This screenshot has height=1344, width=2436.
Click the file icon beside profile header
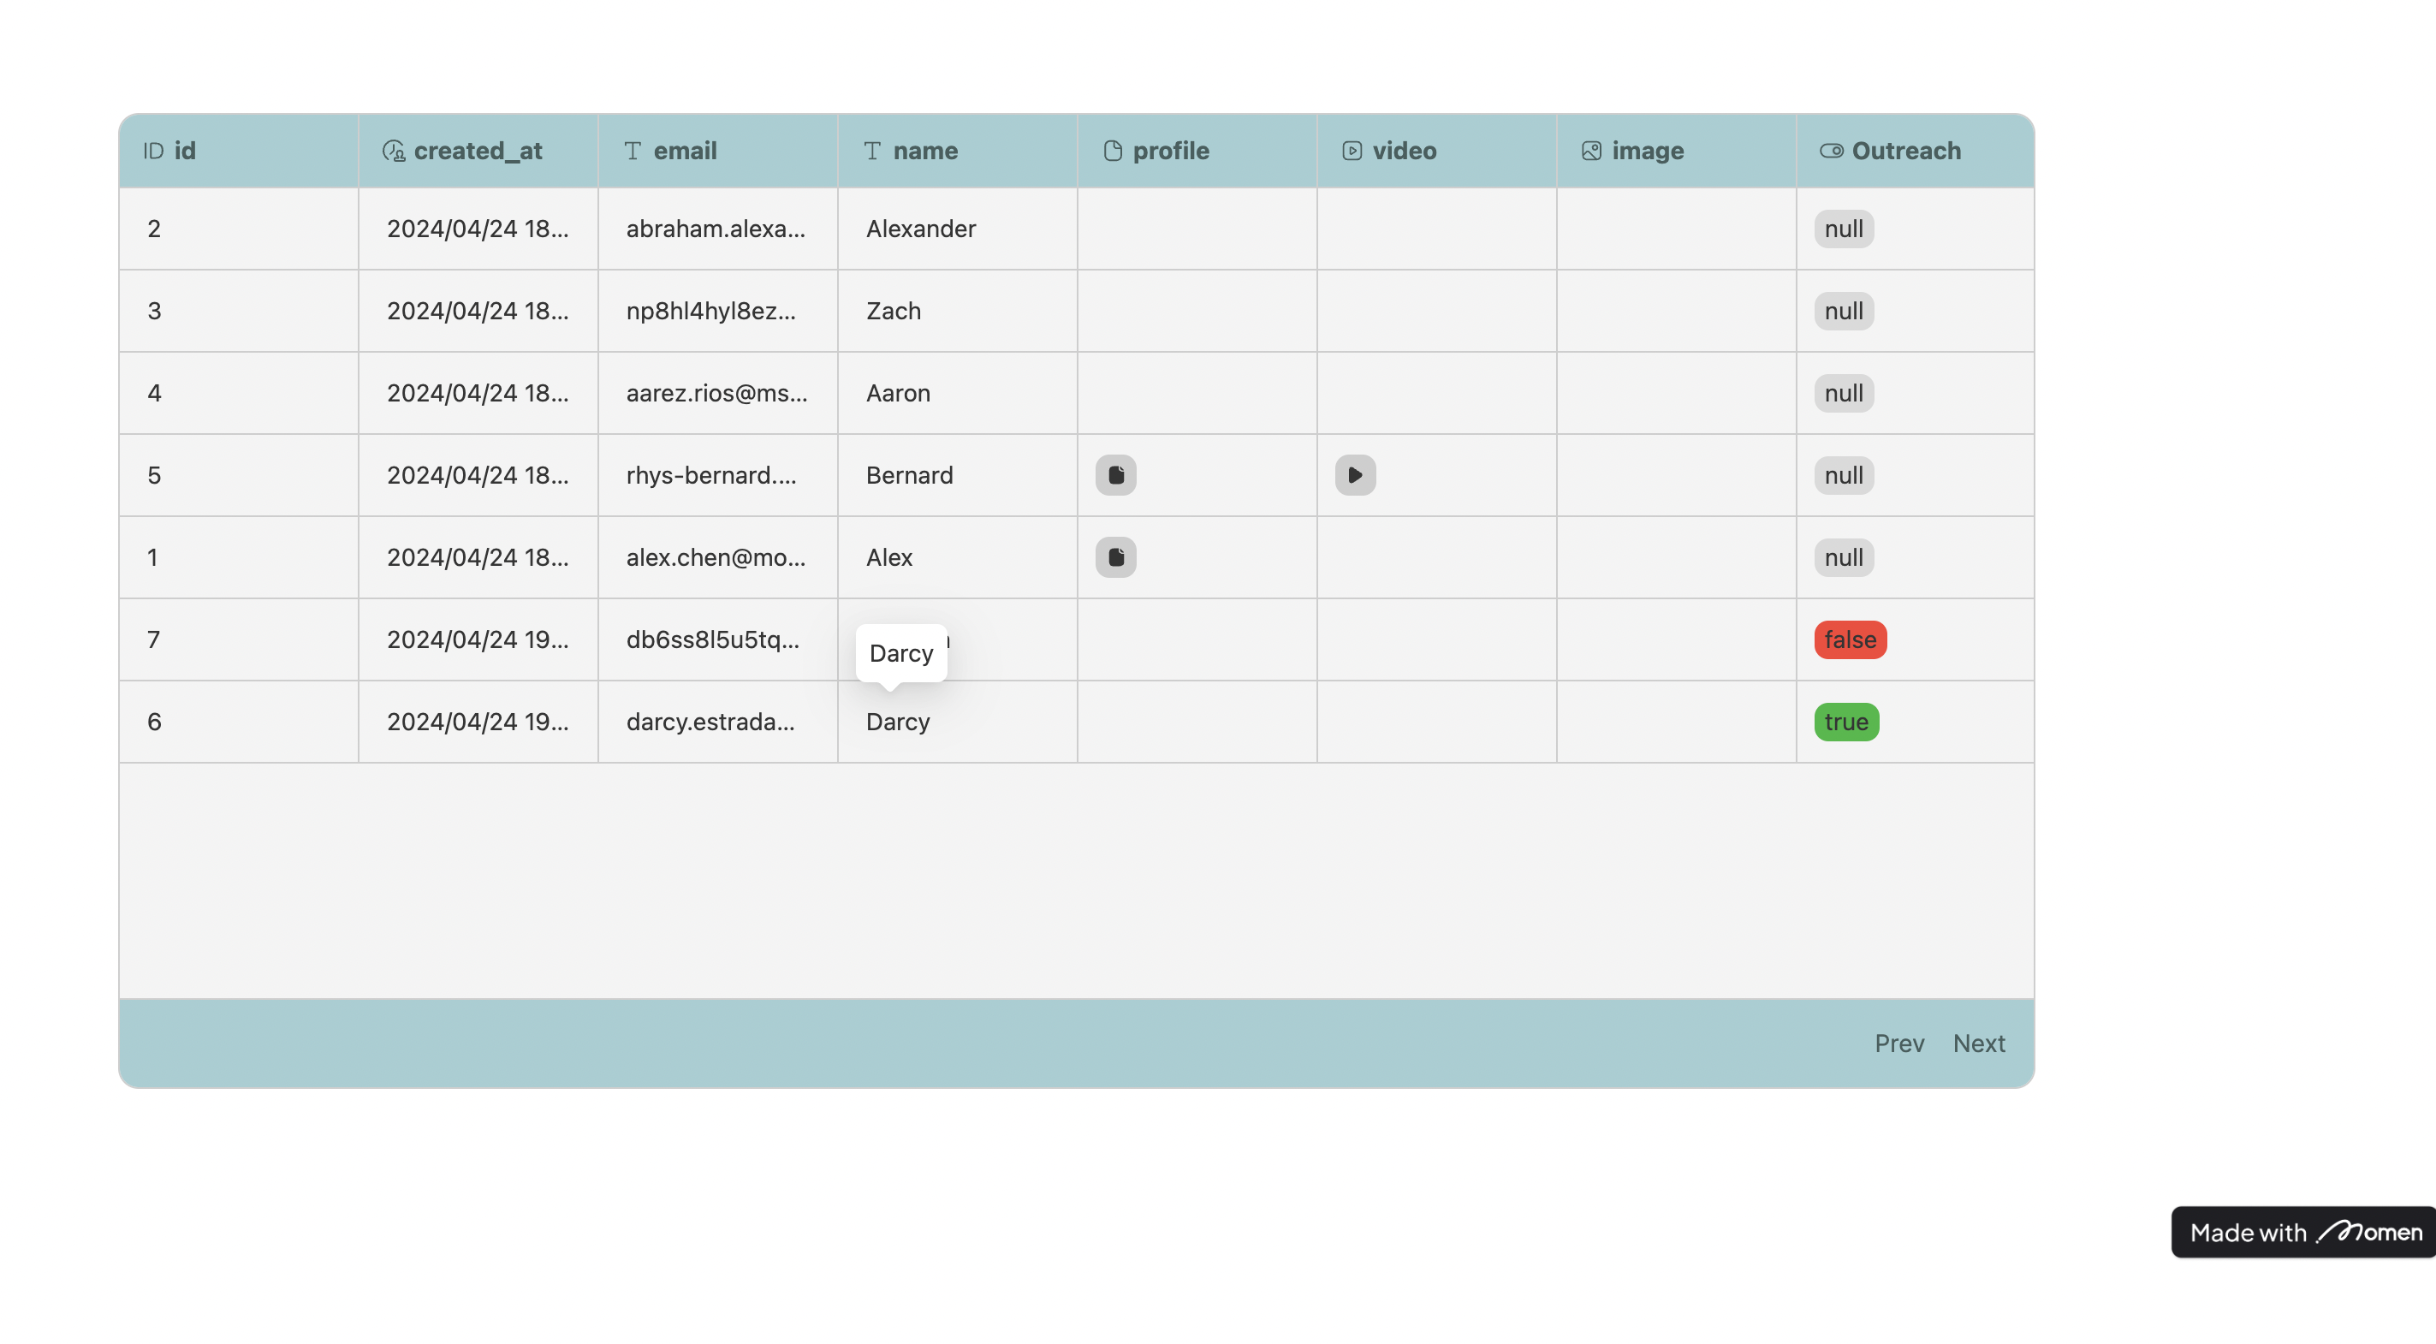1113,152
